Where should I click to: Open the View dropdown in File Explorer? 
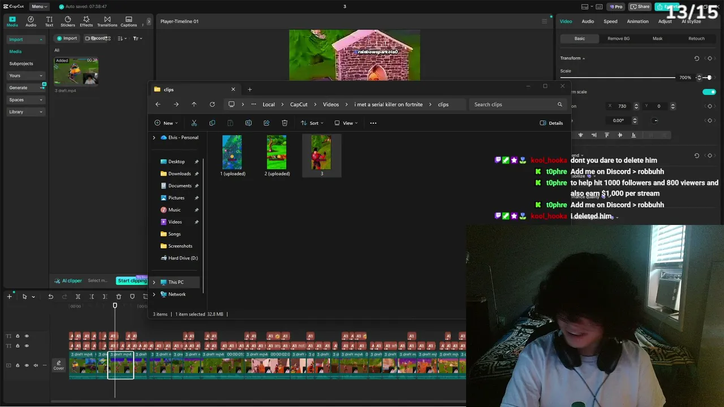(x=346, y=123)
